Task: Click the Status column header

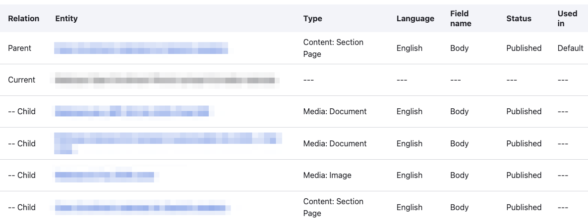Action: [x=519, y=19]
